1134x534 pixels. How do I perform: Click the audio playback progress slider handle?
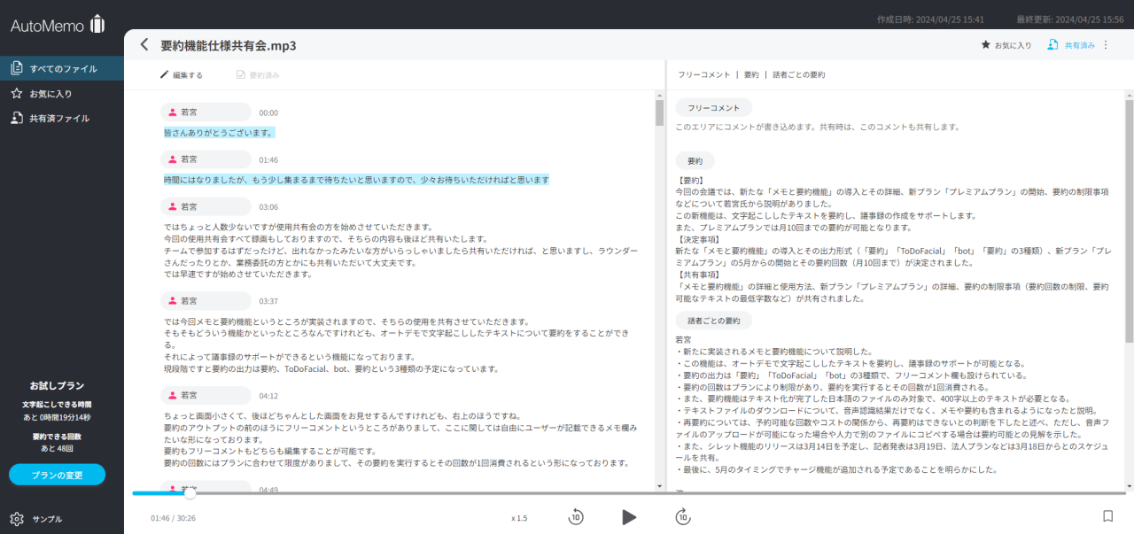190,493
